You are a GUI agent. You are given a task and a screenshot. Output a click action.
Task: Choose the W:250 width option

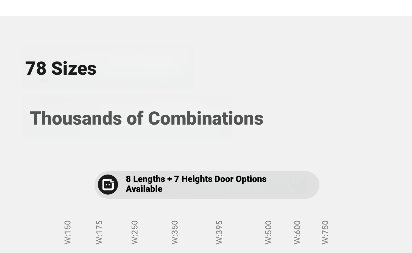pos(134,232)
